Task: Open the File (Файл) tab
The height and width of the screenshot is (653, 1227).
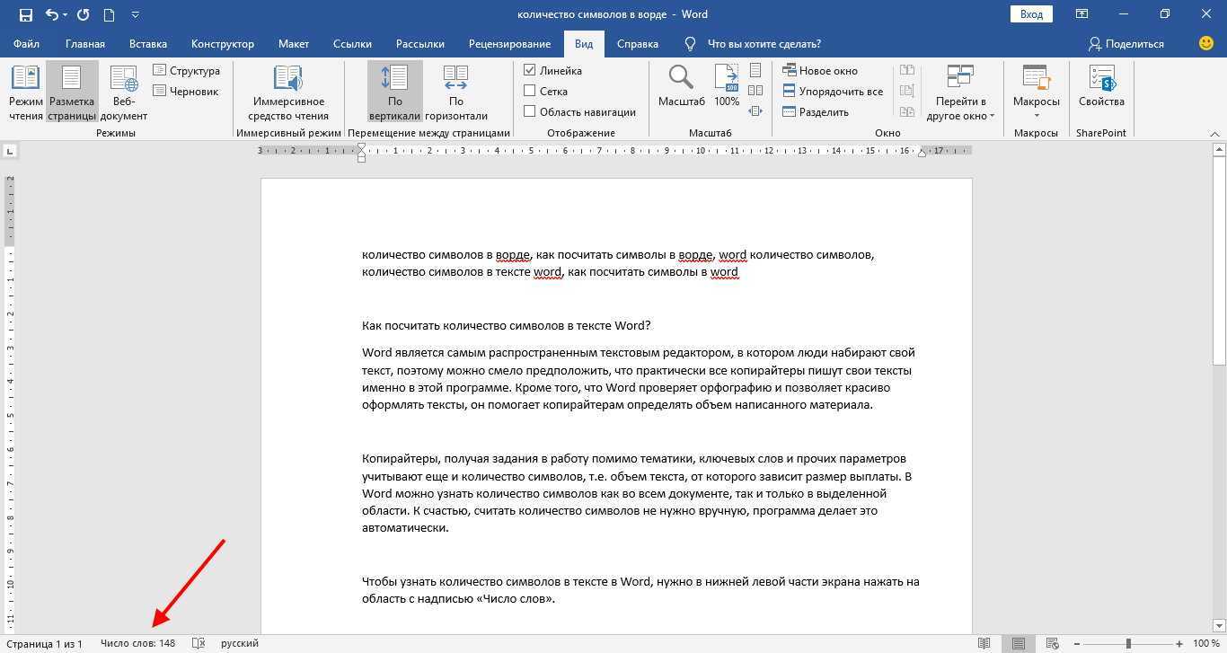Action: click(x=26, y=43)
